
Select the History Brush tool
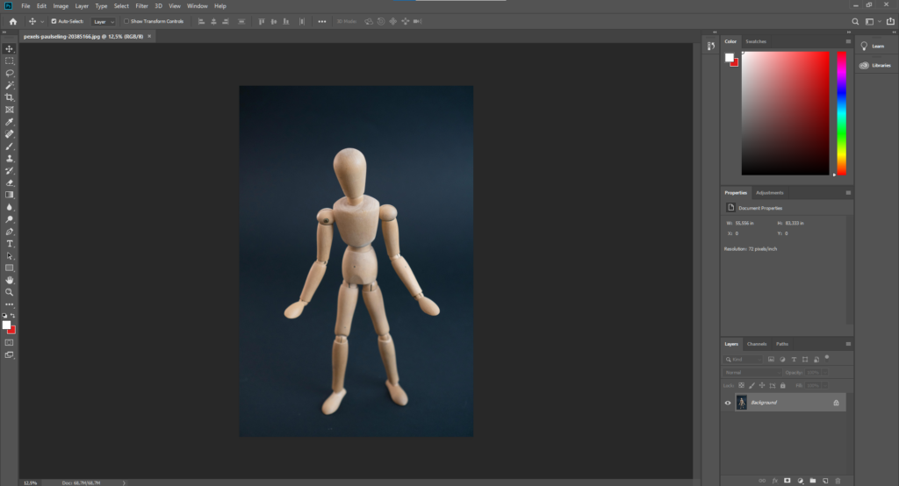(9, 171)
